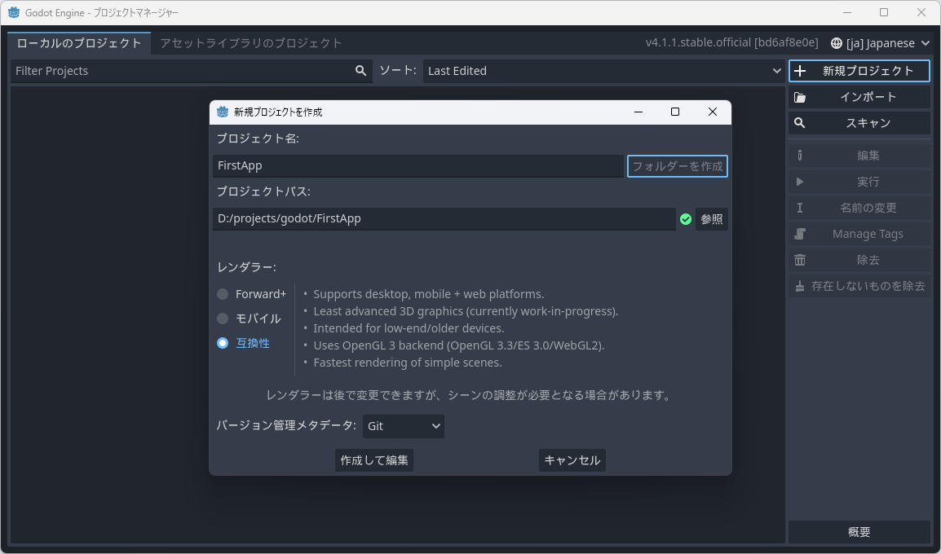
Task: Maximize the 新規プロジェクトを作成 dialog
Action: click(675, 112)
